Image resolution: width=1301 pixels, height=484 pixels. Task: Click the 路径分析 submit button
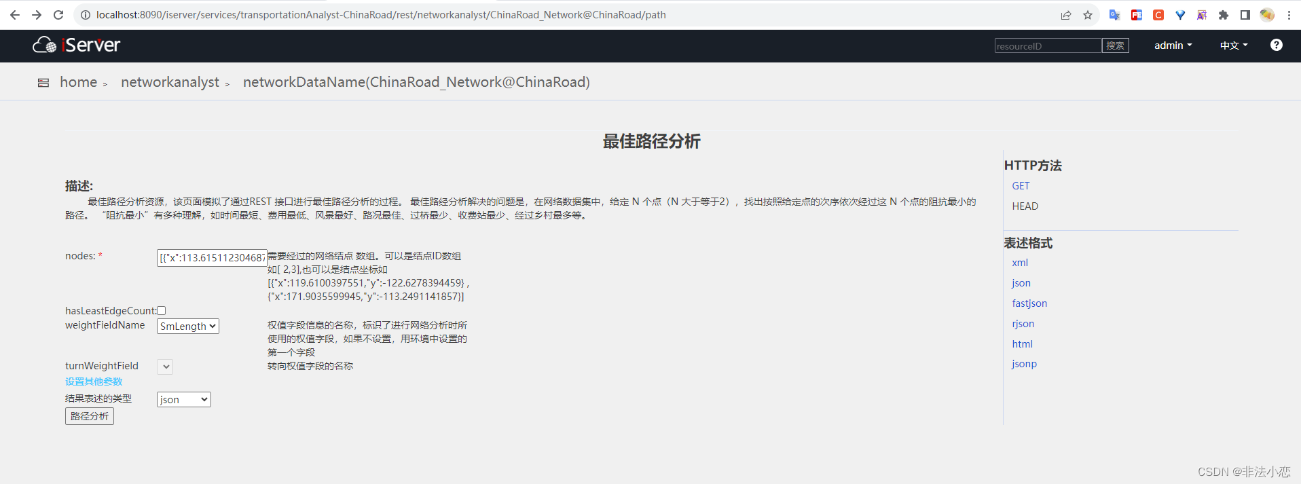(90, 416)
